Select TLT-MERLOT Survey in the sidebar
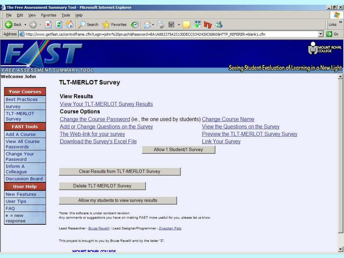Viewport: 344px width, 258px height. point(25,116)
